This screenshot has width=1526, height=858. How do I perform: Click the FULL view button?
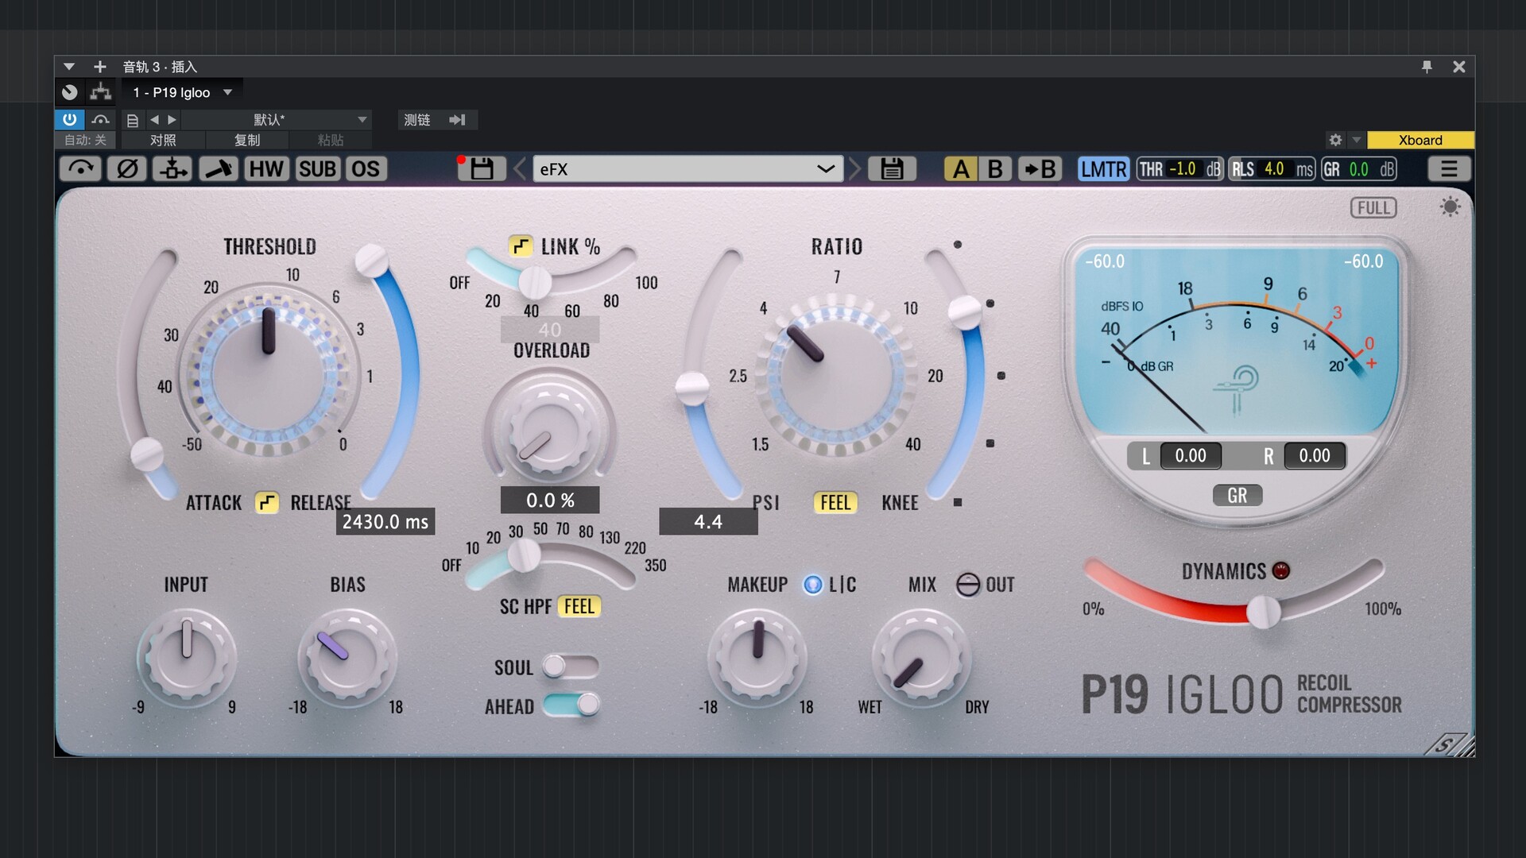(1373, 208)
